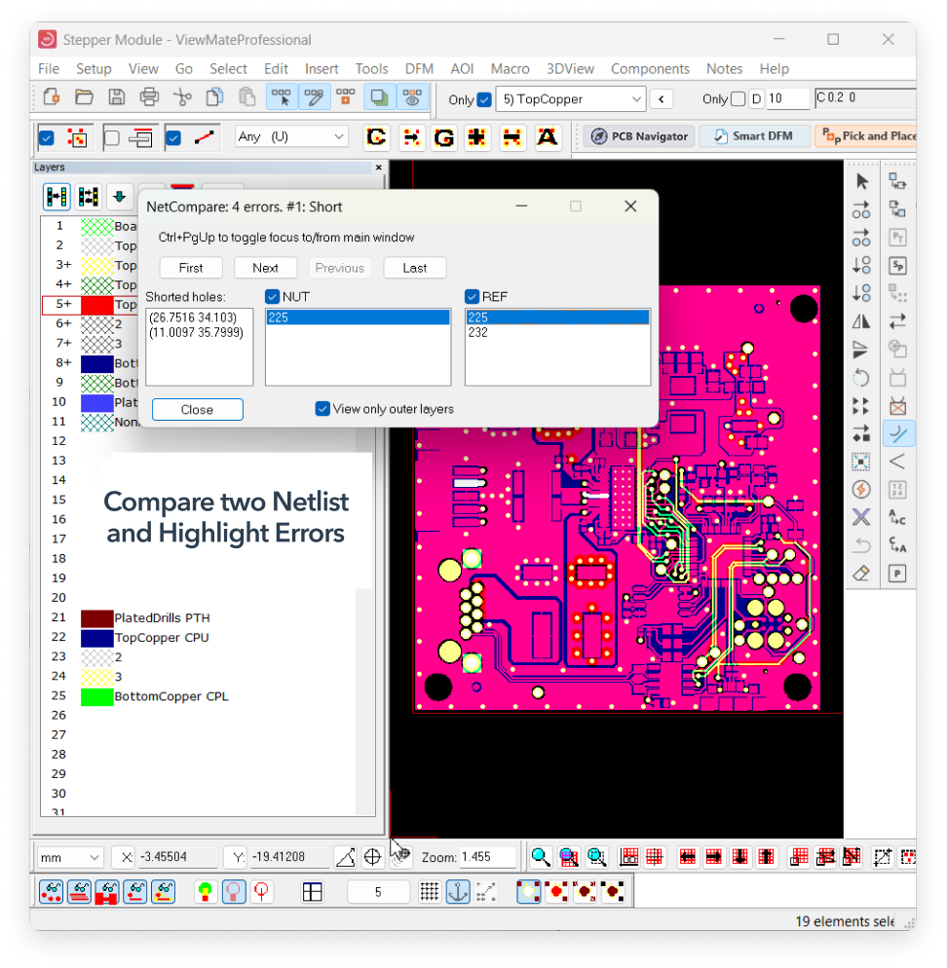
Task: Uncheck the NUT checkbox
Action: (x=273, y=297)
